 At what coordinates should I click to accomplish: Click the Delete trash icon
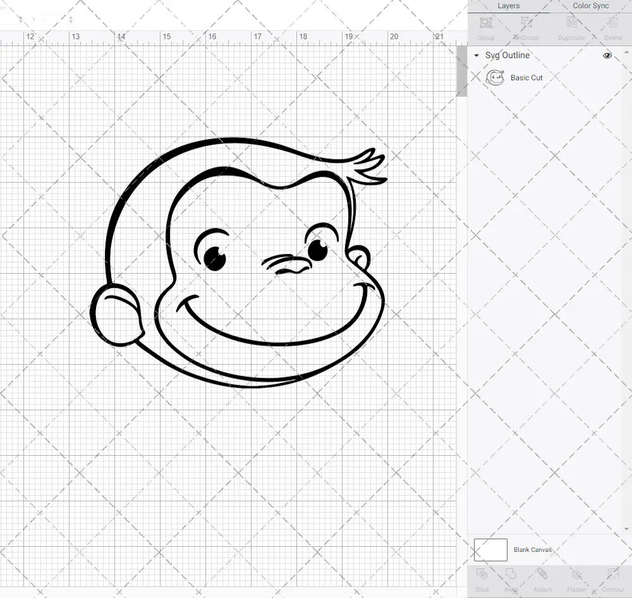click(x=612, y=27)
